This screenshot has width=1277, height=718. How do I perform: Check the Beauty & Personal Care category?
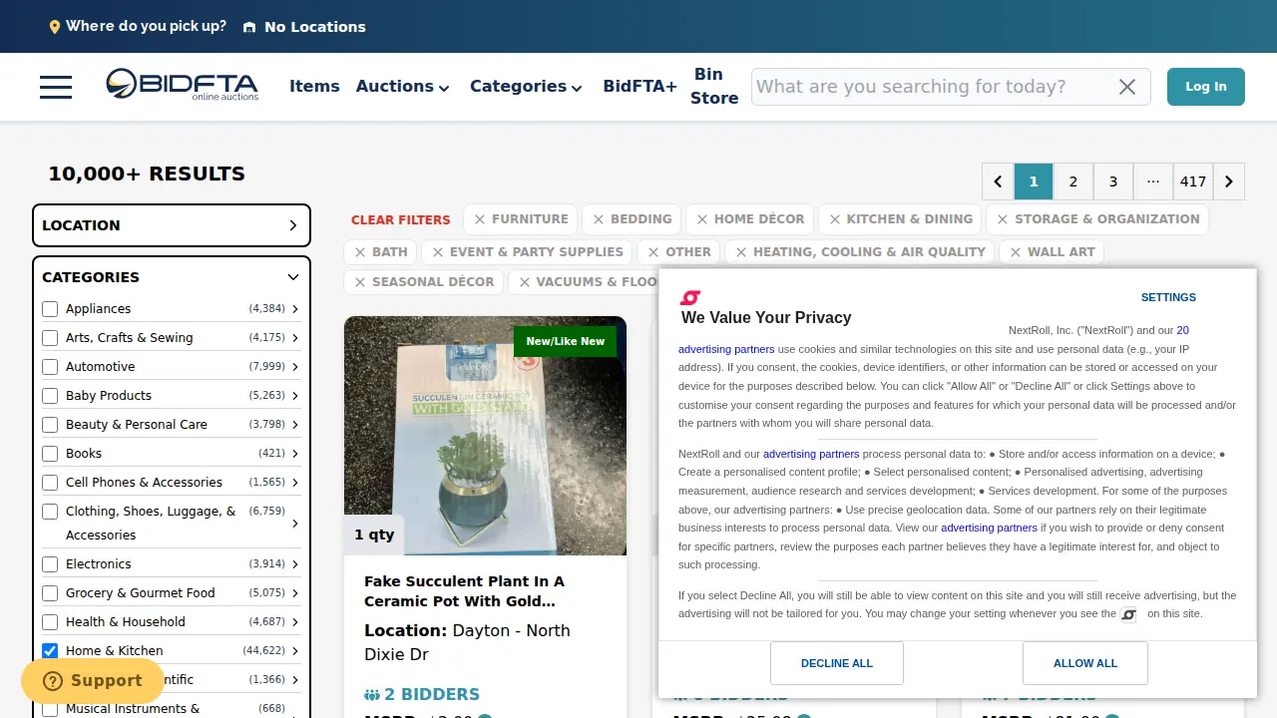click(x=50, y=425)
